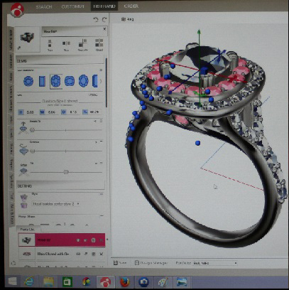Open Internet Explorer from taskbar
Viewport: 289px width, 290px height.
(30, 281)
